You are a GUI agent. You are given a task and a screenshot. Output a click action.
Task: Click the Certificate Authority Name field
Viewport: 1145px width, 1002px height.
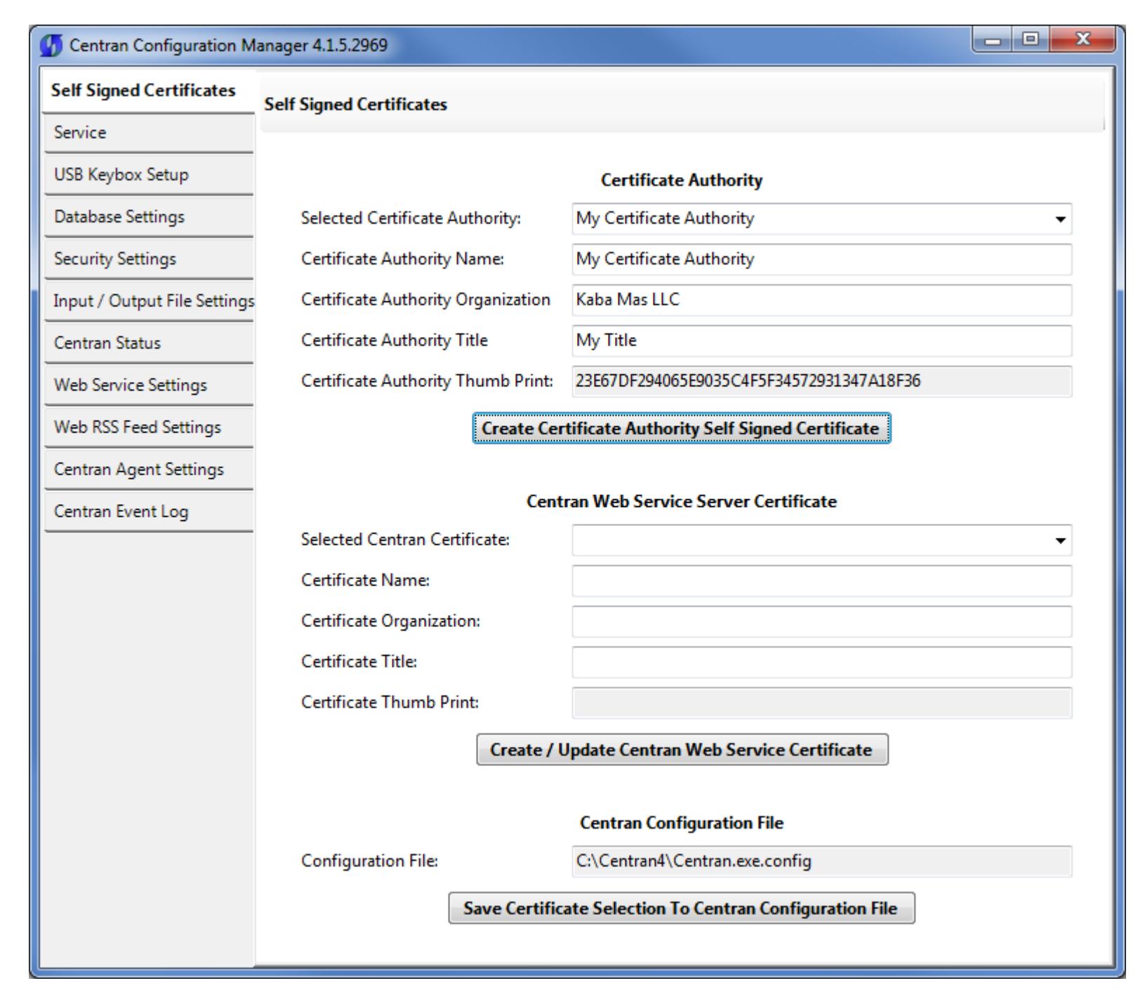pyautogui.click(x=822, y=260)
